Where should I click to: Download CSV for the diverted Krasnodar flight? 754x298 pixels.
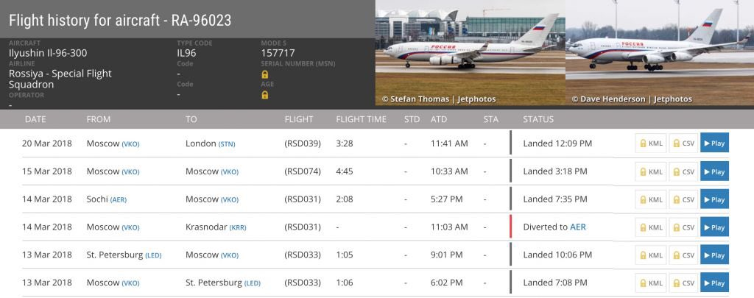click(683, 227)
